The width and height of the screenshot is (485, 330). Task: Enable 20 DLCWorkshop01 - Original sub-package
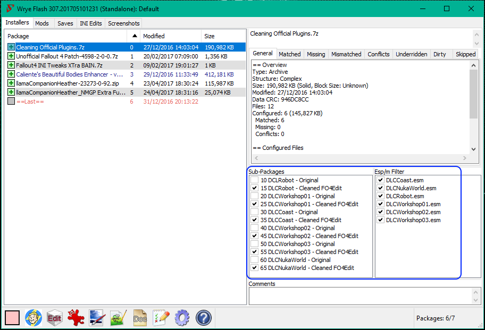click(254, 196)
